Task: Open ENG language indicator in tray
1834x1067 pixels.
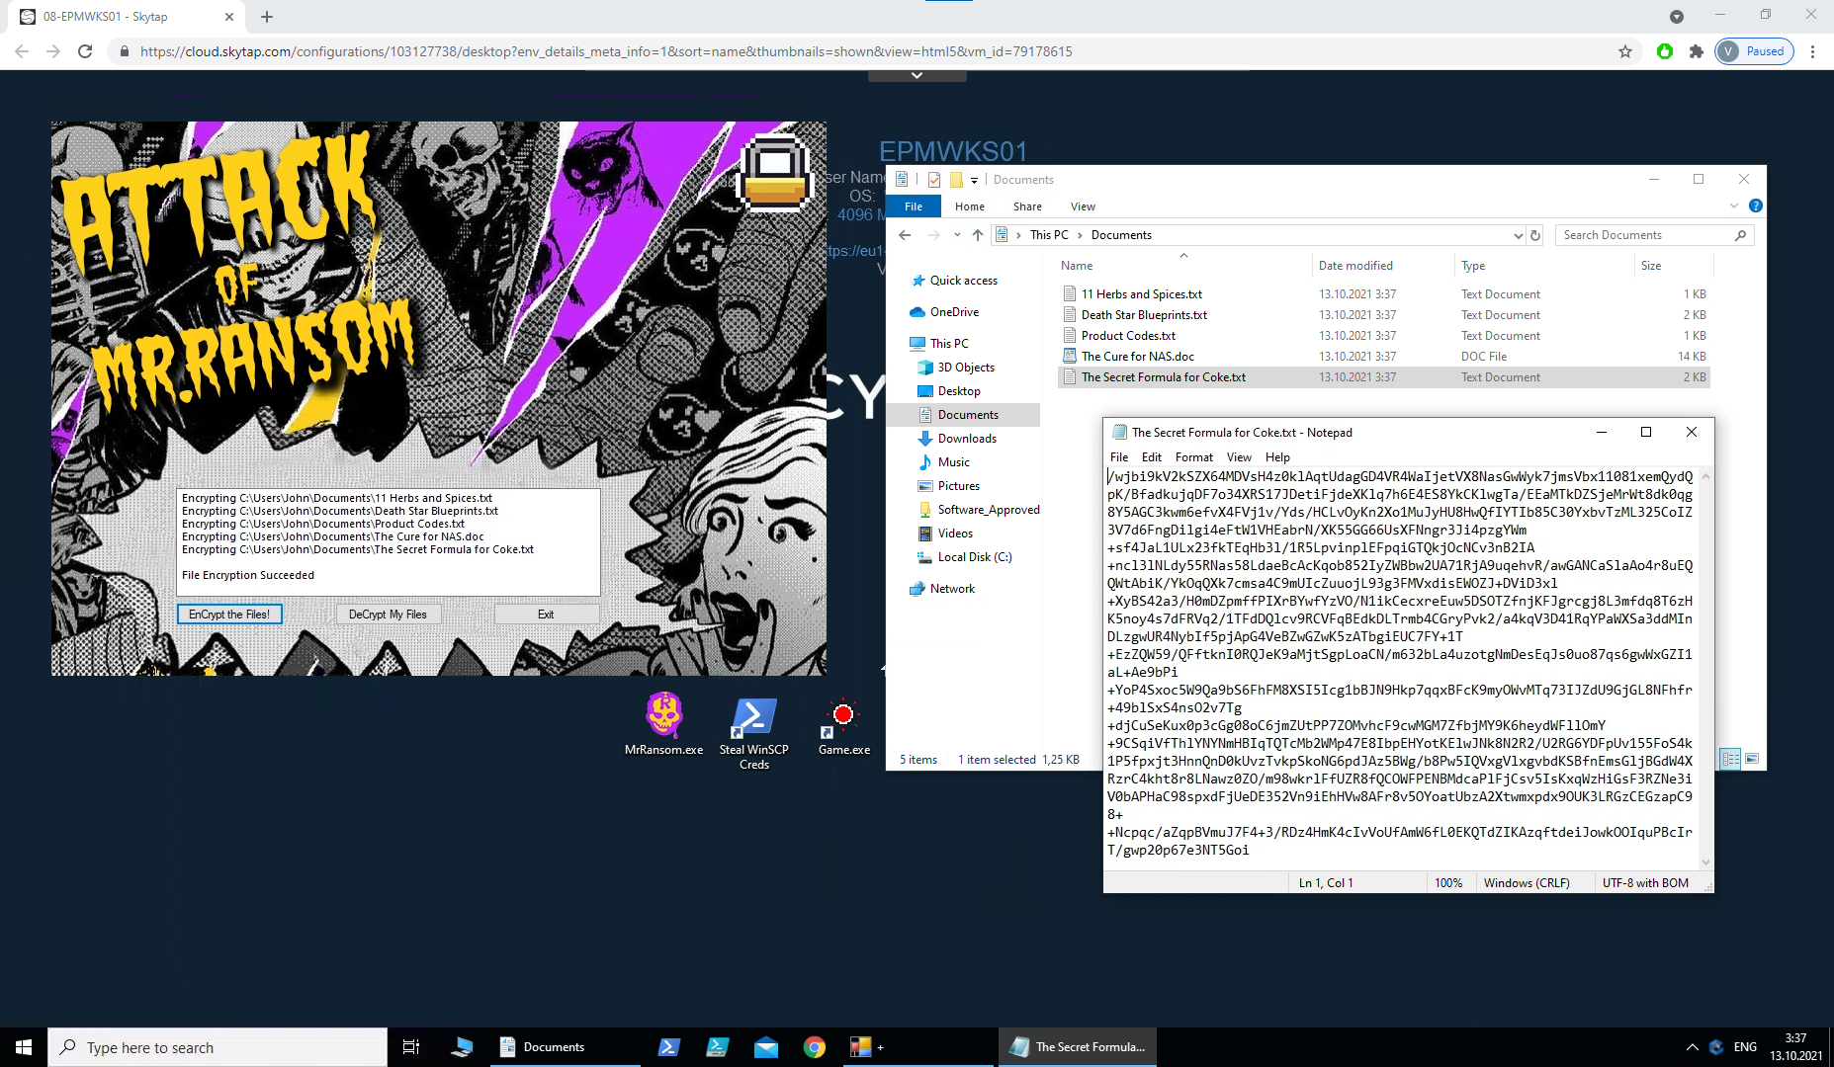Action: click(1746, 1047)
